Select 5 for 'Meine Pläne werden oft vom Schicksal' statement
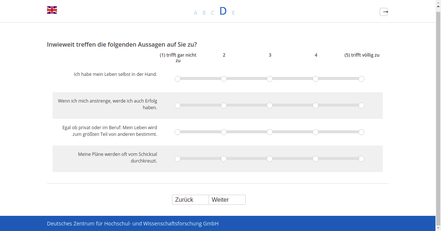Image resolution: width=441 pixels, height=231 pixels. [x=362, y=159]
